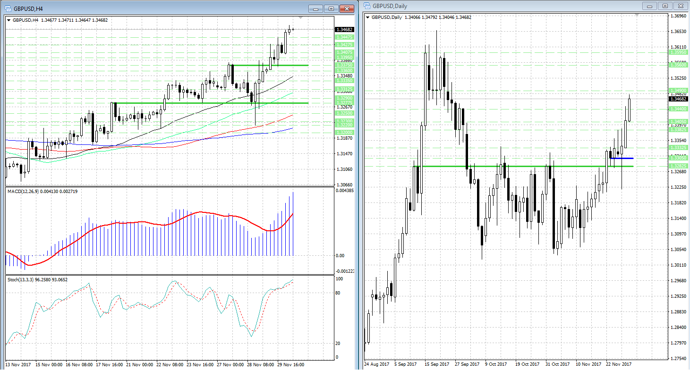Click the 22 Nov 2017 date on Daily axis
Screen dimensions: 690x370
click(x=618, y=364)
